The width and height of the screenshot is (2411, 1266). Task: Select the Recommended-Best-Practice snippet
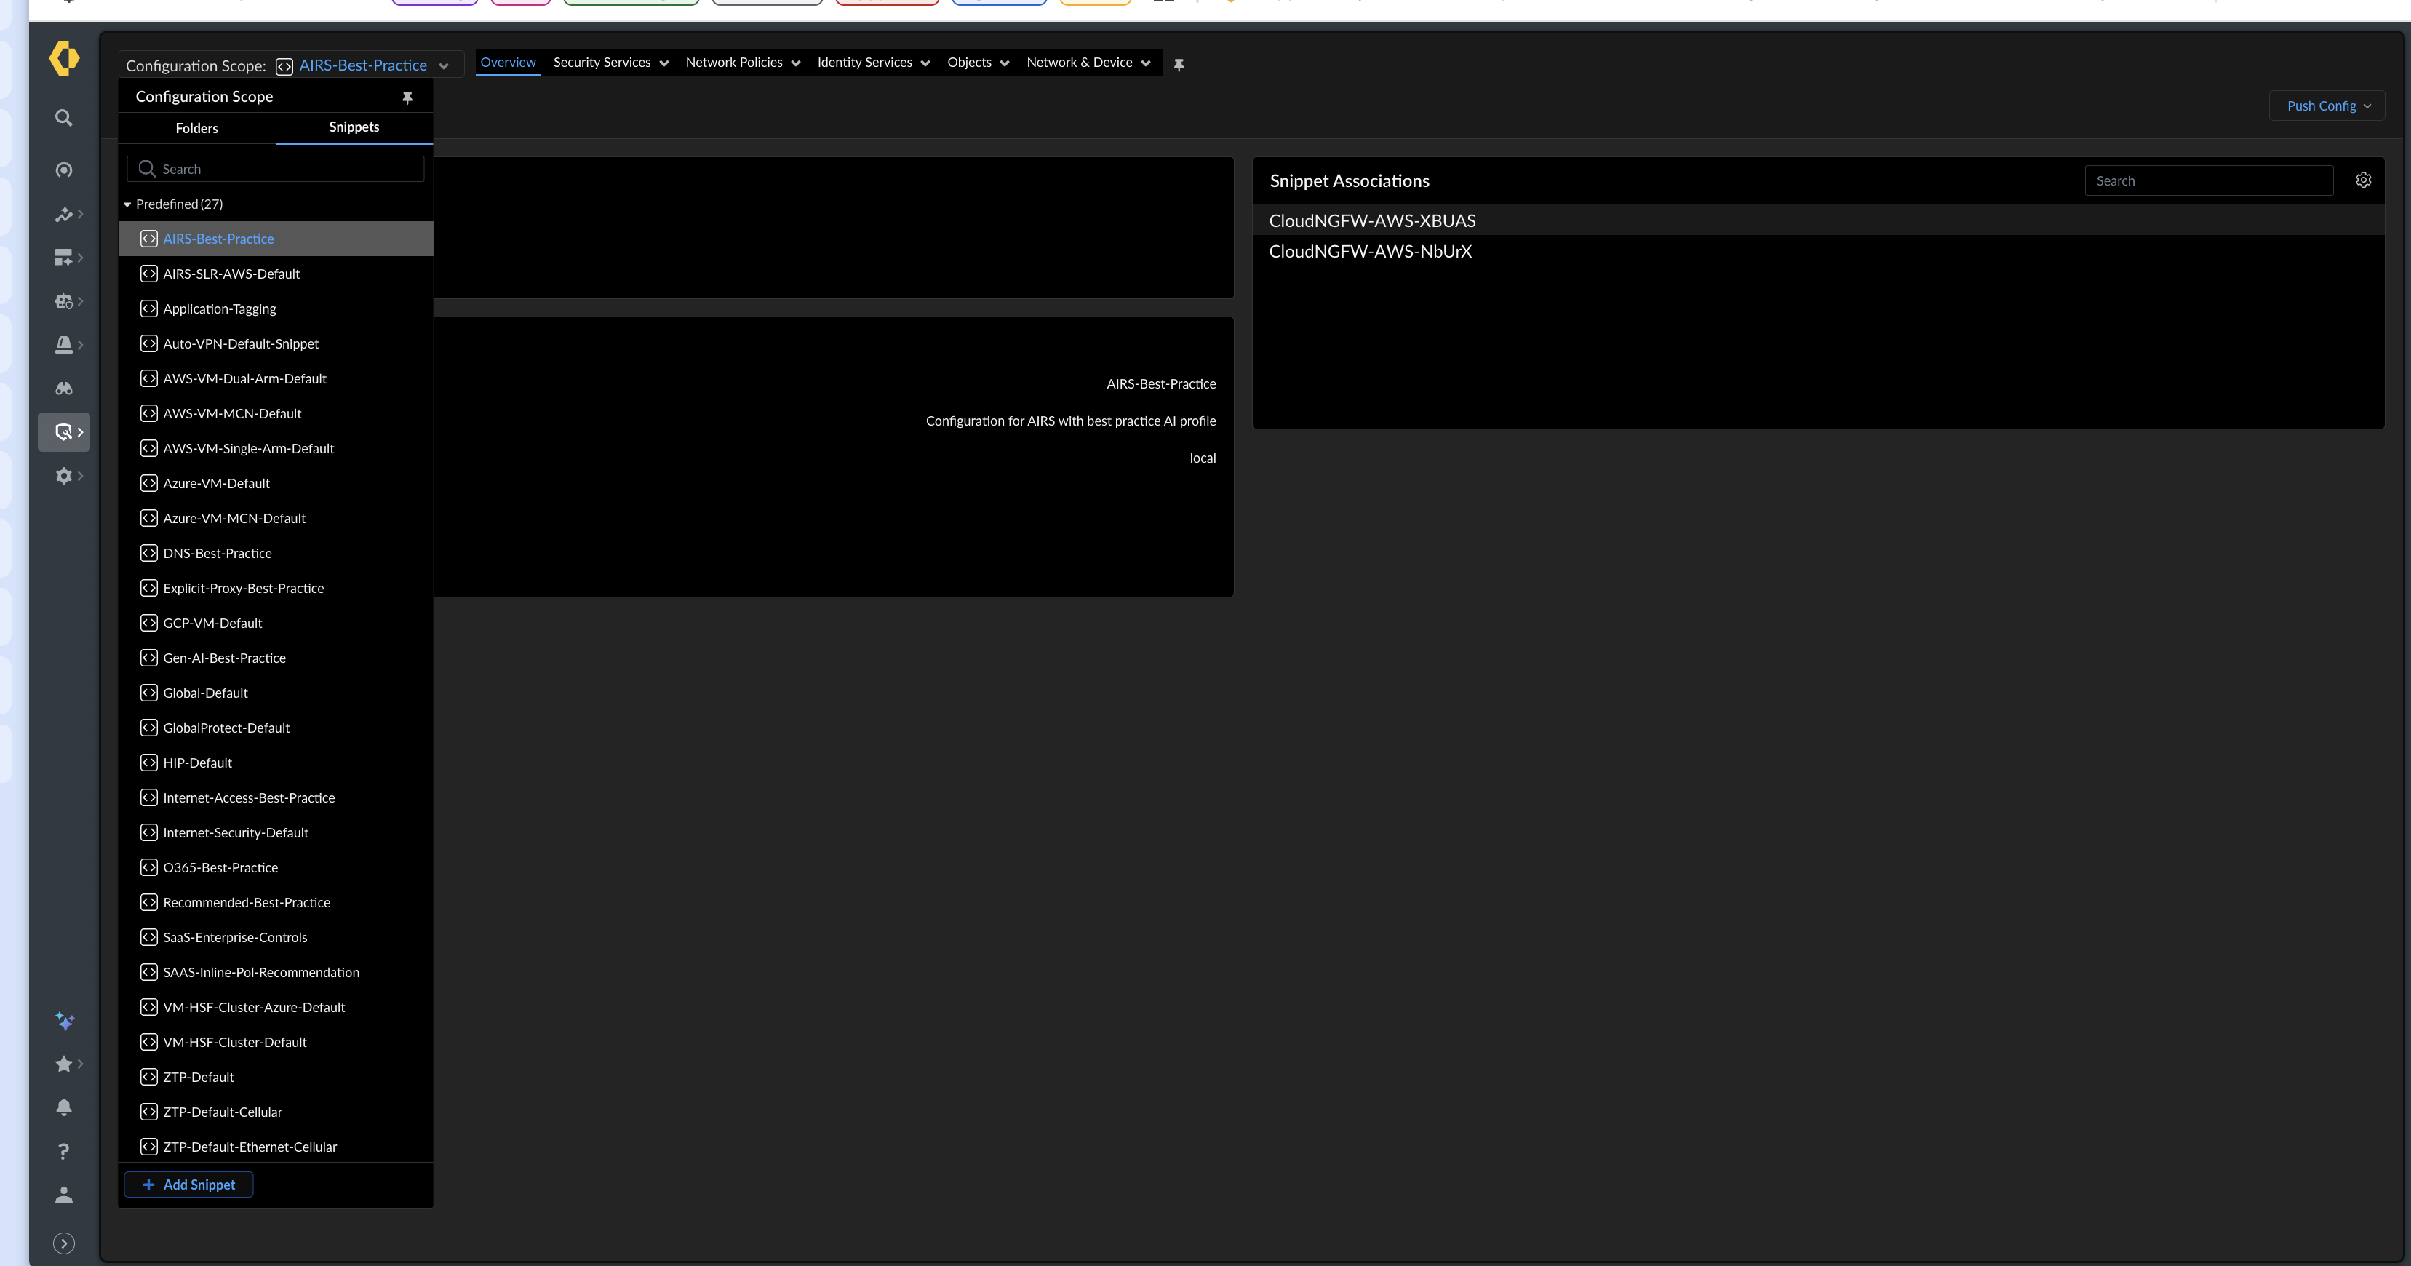coord(276,903)
